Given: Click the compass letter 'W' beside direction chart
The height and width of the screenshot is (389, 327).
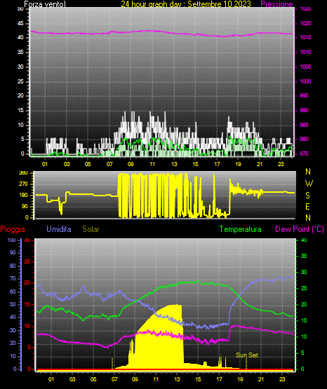Looking at the screenshot, I should click(309, 184).
